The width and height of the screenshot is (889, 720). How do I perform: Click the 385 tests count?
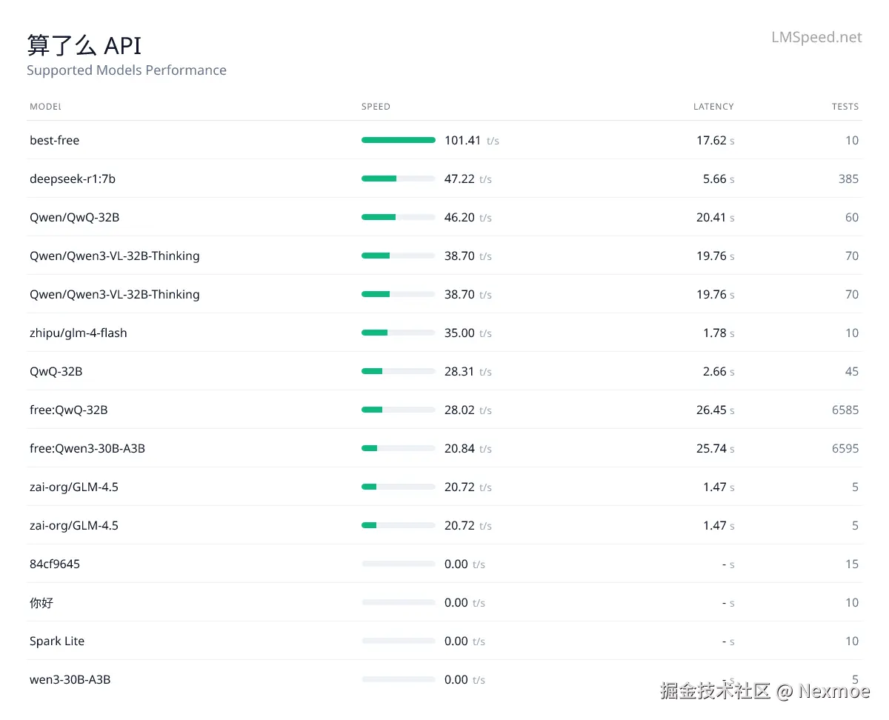coord(848,179)
